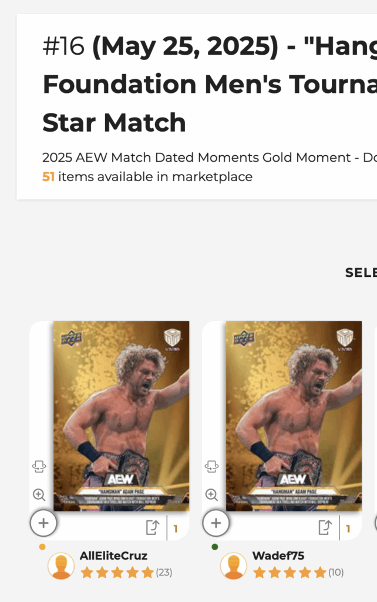Zoom into AllEliteCruz's card image

(x=39, y=494)
